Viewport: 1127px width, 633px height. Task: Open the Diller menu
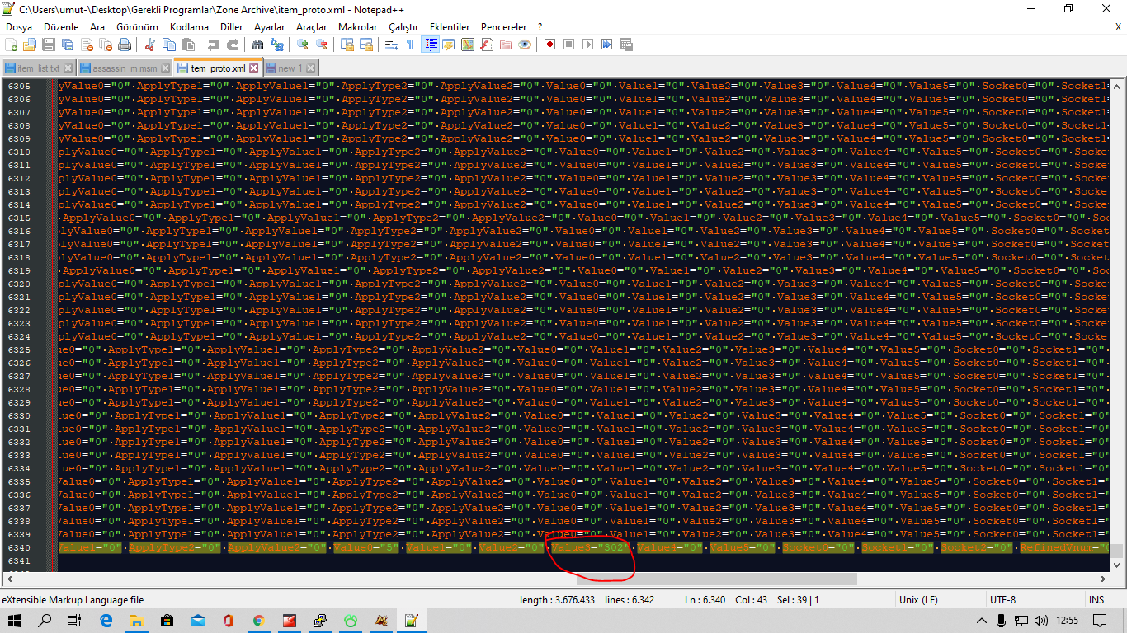coord(231,27)
